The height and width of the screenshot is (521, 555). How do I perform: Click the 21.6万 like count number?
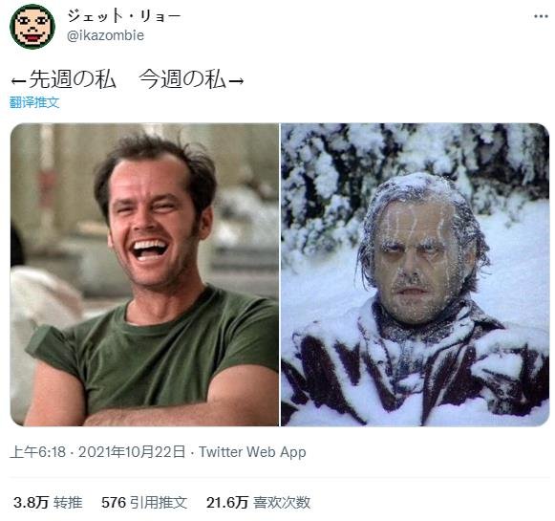click(x=227, y=502)
